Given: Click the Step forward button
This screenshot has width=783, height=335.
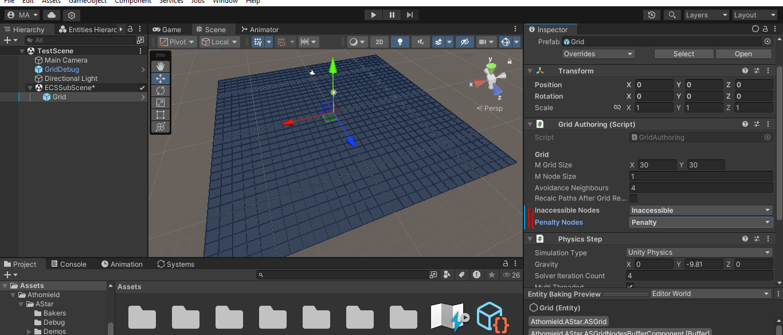Looking at the screenshot, I should [x=409, y=15].
